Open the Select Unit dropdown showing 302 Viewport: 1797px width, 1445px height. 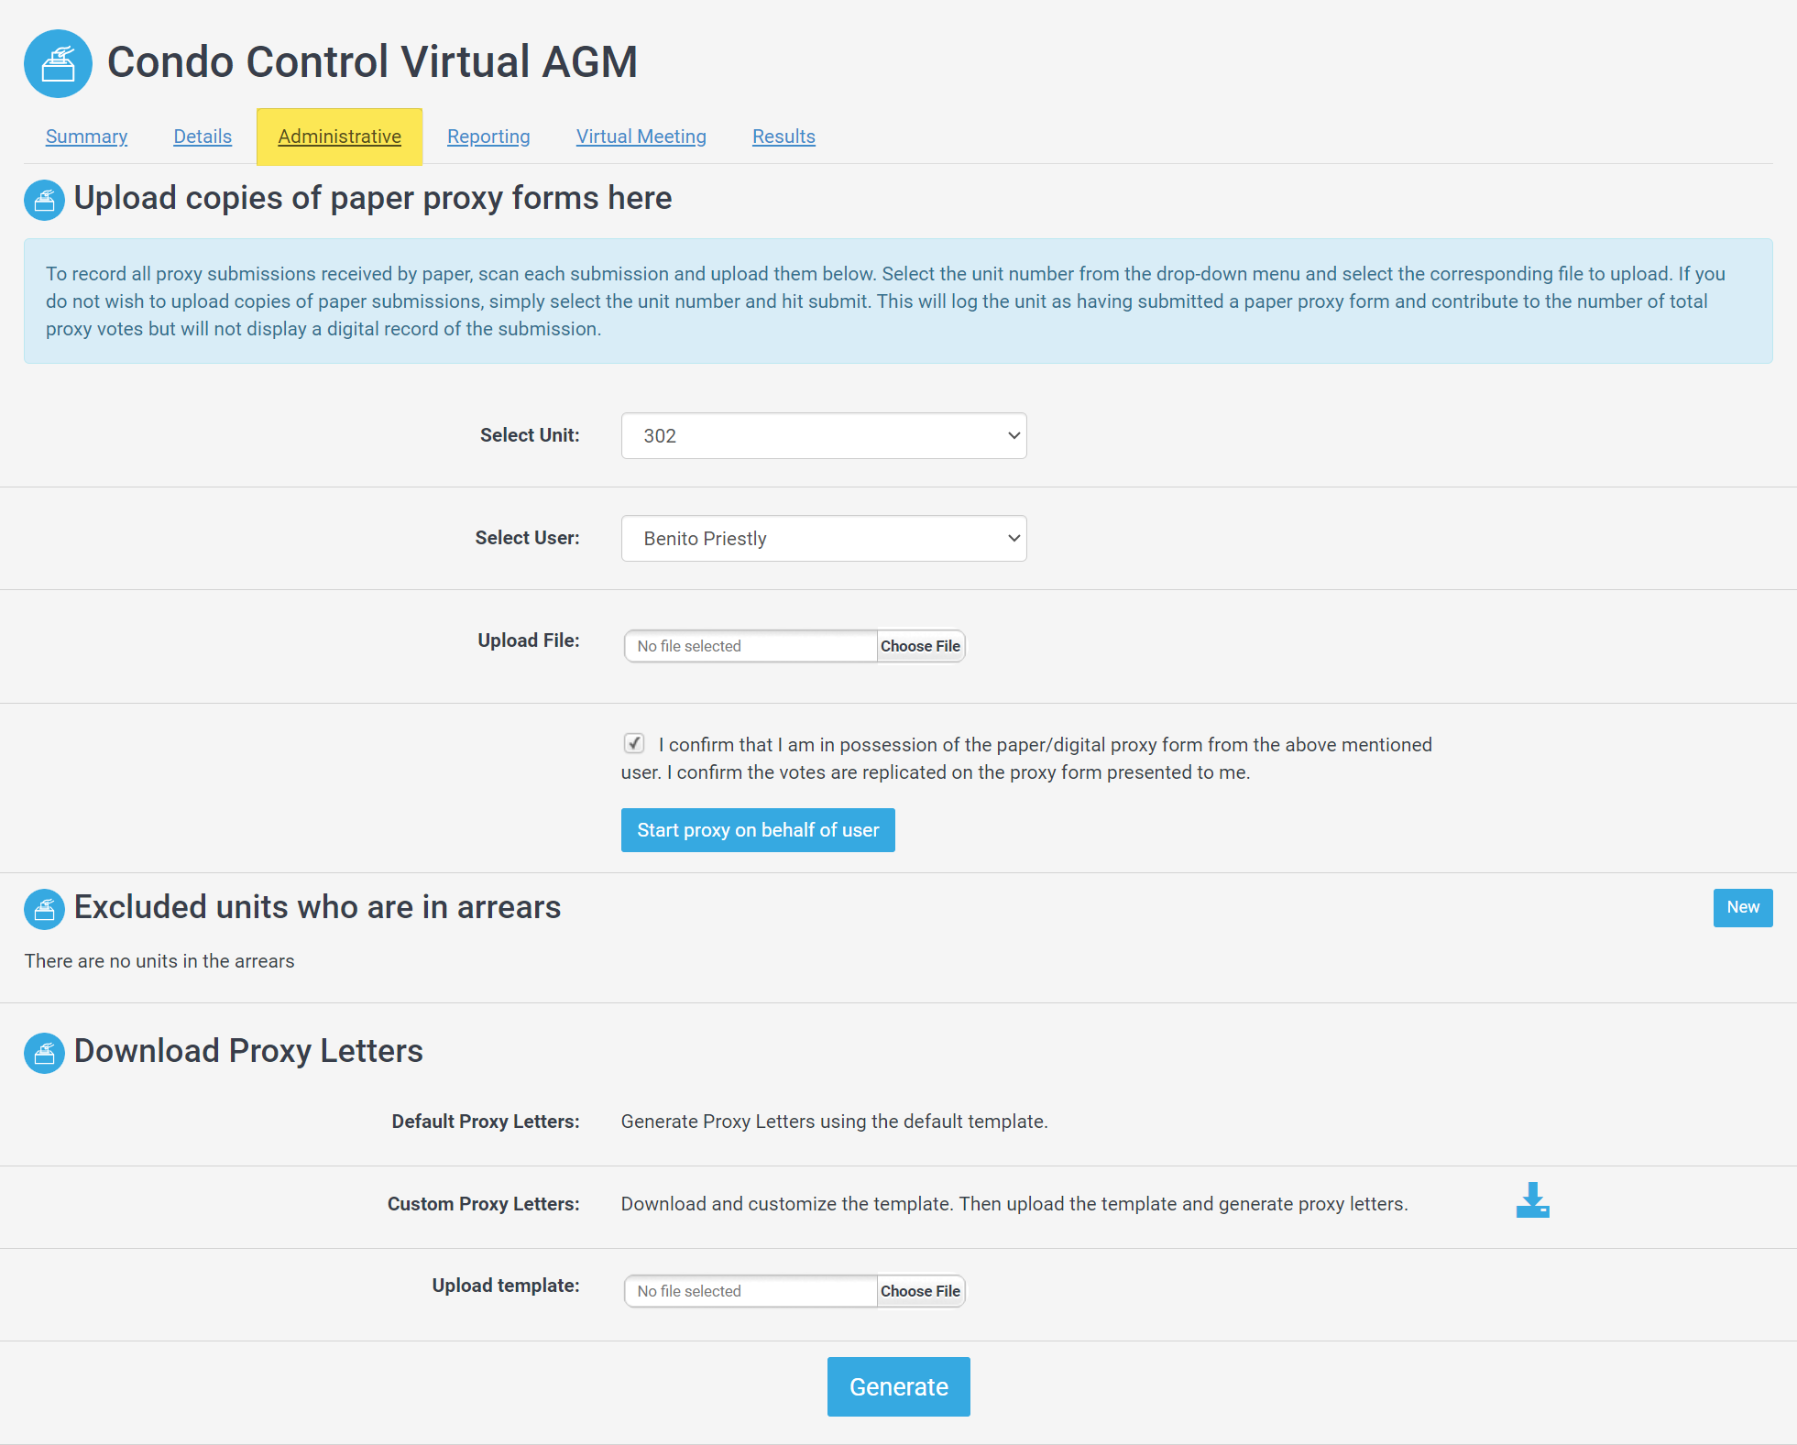tap(824, 436)
